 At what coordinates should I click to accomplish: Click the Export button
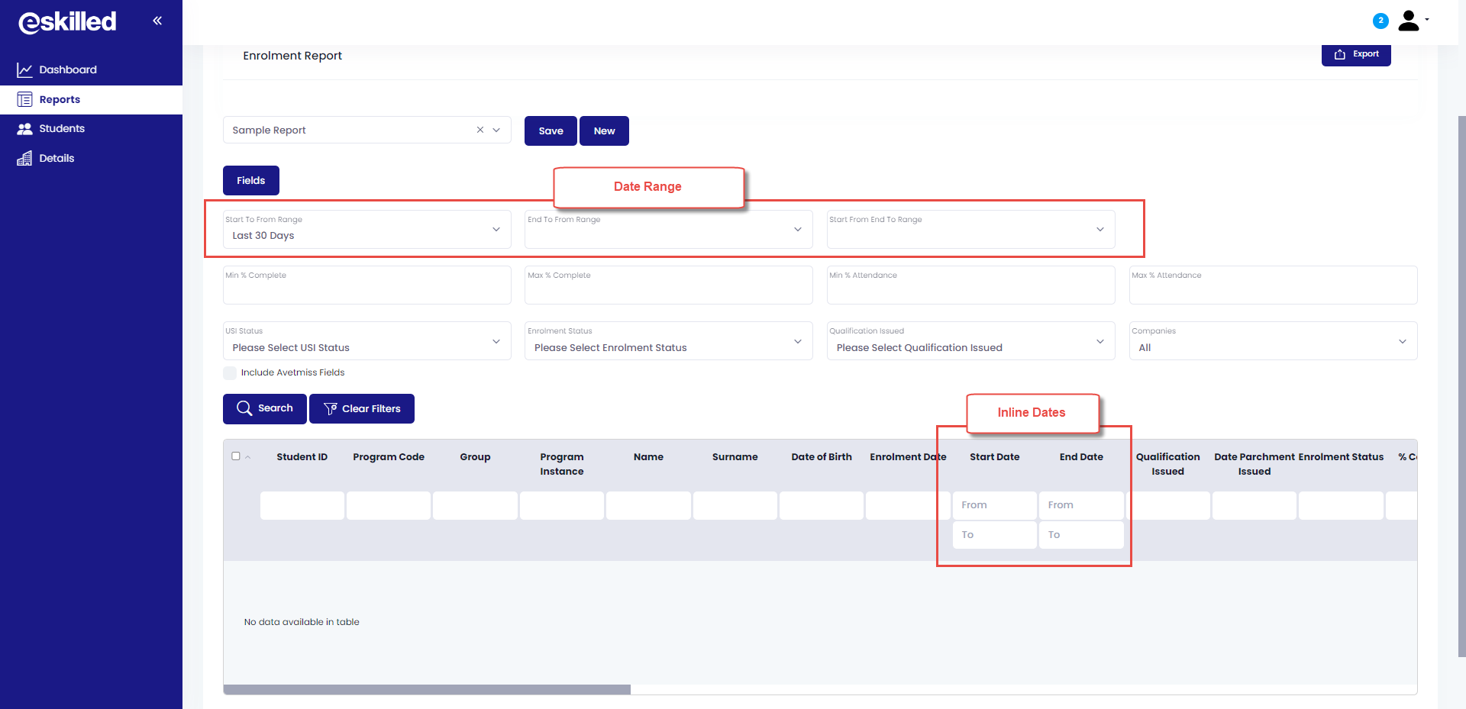click(1355, 54)
